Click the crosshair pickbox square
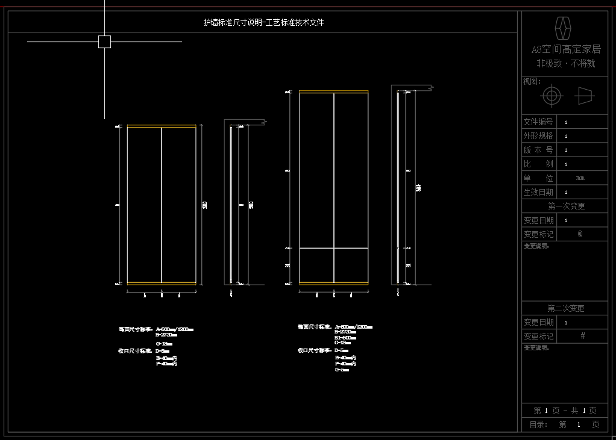This screenshot has height=440, width=616. click(x=104, y=42)
